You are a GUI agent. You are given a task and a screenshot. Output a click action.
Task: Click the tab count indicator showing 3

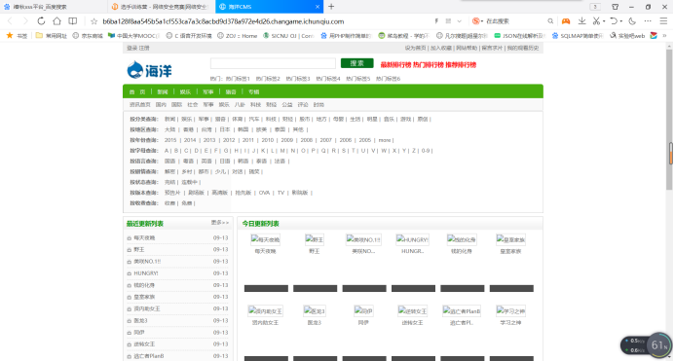[595, 7]
